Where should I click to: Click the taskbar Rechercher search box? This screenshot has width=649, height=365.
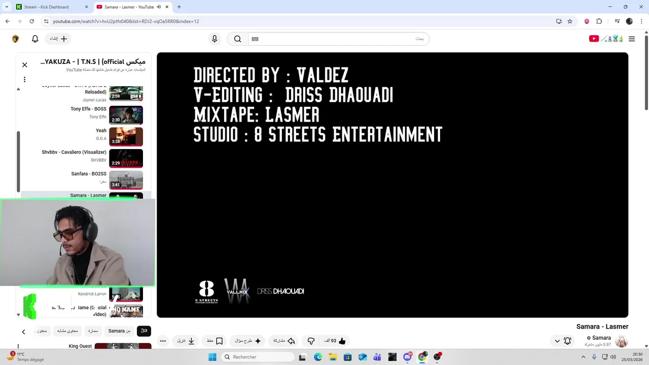(258, 357)
